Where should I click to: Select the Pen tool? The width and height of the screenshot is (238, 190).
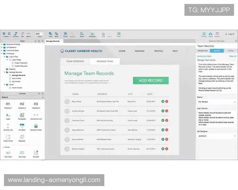tap(23, 34)
